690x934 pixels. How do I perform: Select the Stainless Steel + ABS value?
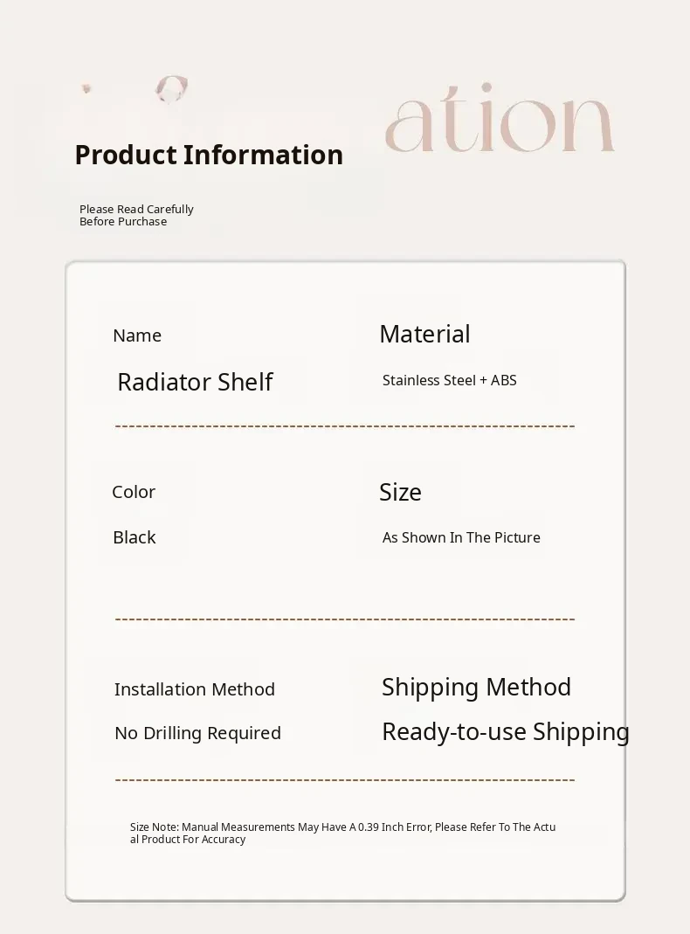(x=449, y=380)
